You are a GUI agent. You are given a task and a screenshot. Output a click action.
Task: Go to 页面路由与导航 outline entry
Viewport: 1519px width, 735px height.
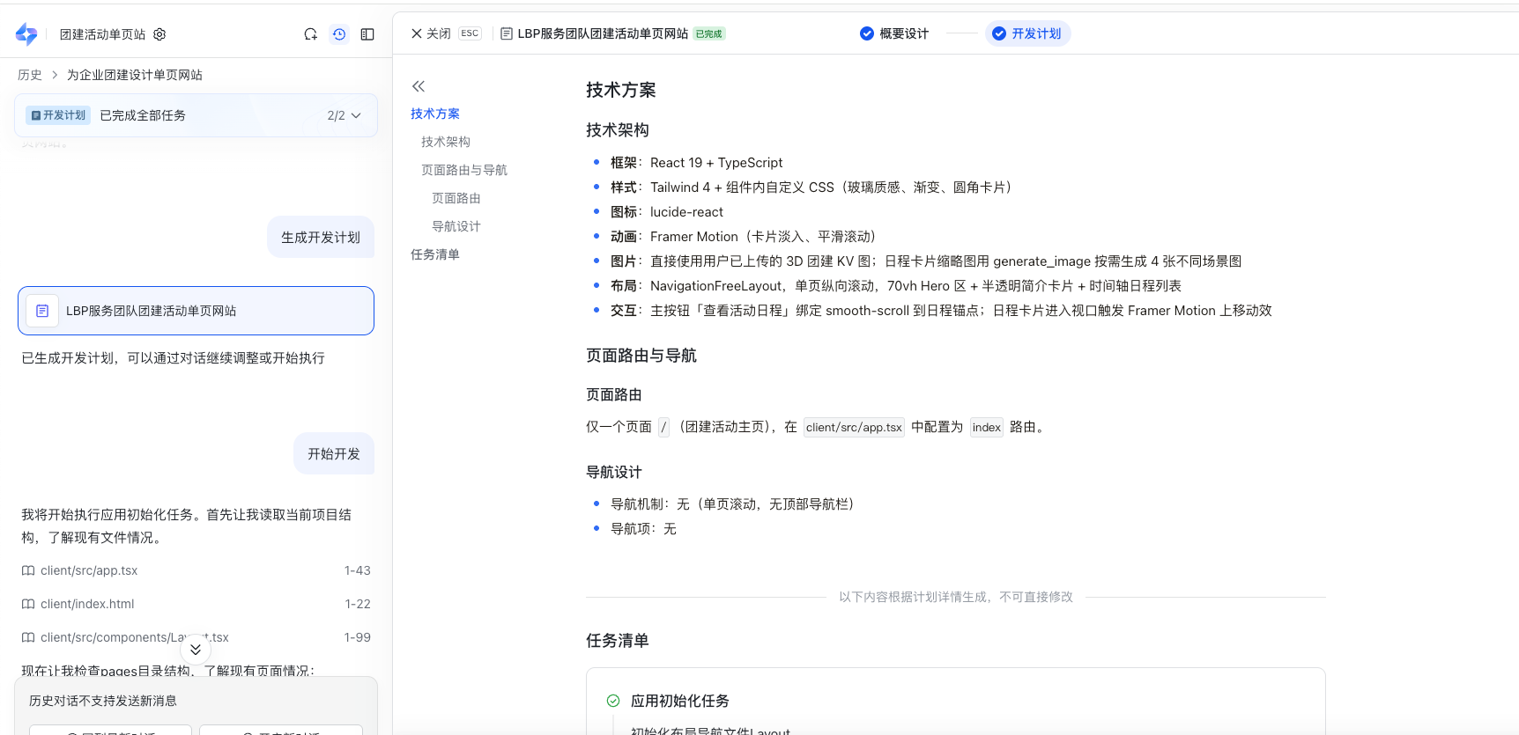point(464,170)
